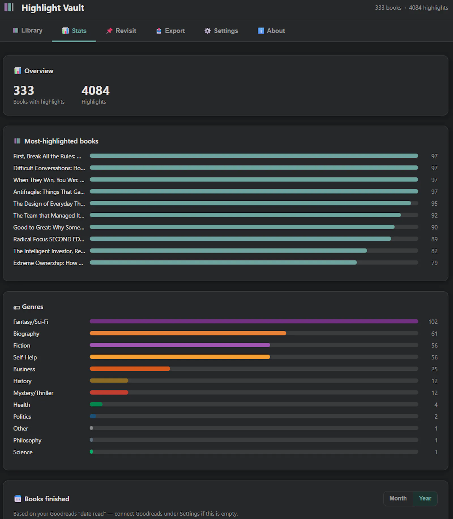Click "The Intelligent Investor" book title
The width and height of the screenshot is (453, 519).
coord(49,251)
